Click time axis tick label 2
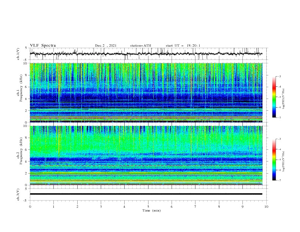300x232 pixels. [x=77, y=207]
